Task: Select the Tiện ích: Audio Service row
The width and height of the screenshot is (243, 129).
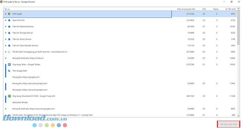Action: 120,39
